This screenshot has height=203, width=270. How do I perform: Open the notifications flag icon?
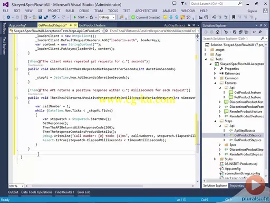tap(184, 4)
